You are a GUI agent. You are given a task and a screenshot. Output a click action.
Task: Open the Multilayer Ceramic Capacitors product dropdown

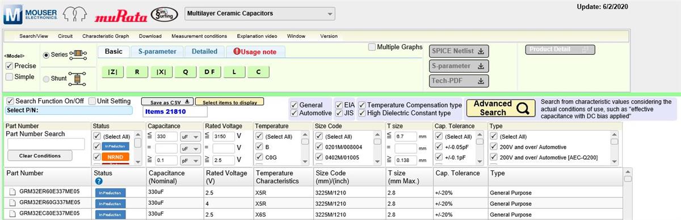click(x=260, y=14)
